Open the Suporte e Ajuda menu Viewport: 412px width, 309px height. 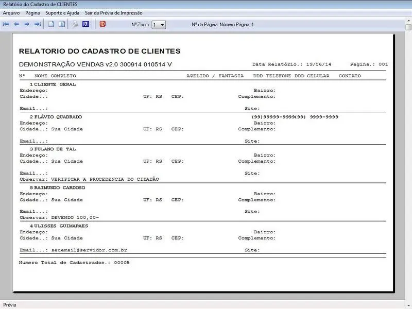[x=62, y=13]
